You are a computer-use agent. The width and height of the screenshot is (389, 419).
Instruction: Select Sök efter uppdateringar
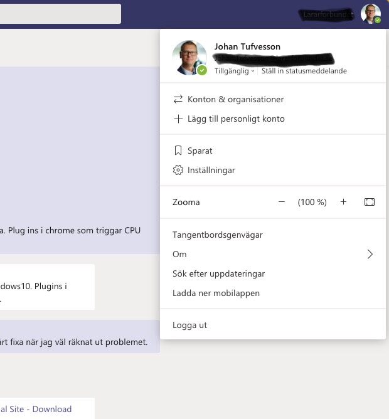pos(218,273)
